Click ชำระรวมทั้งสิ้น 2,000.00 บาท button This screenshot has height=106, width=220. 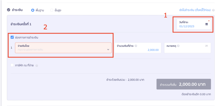(x=184, y=84)
